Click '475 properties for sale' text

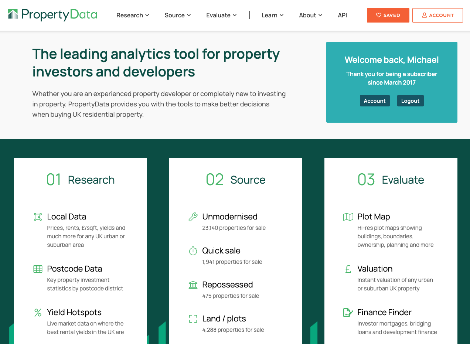pyautogui.click(x=231, y=296)
